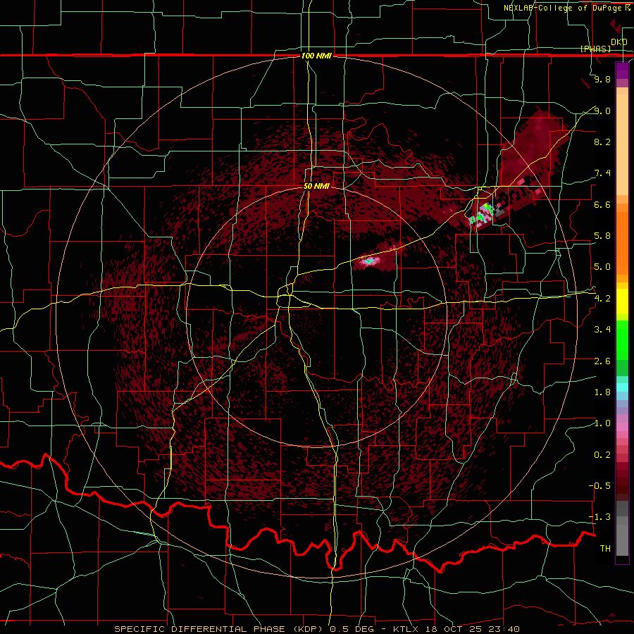The width and height of the screenshot is (634, 634).
Task: Click the [PHAS] label
Action: pos(595,49)
